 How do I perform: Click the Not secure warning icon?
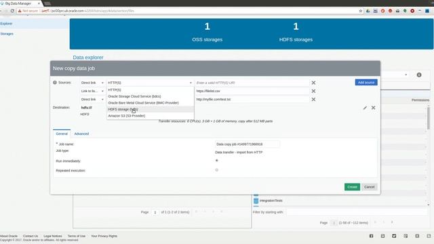coord(20,11)
